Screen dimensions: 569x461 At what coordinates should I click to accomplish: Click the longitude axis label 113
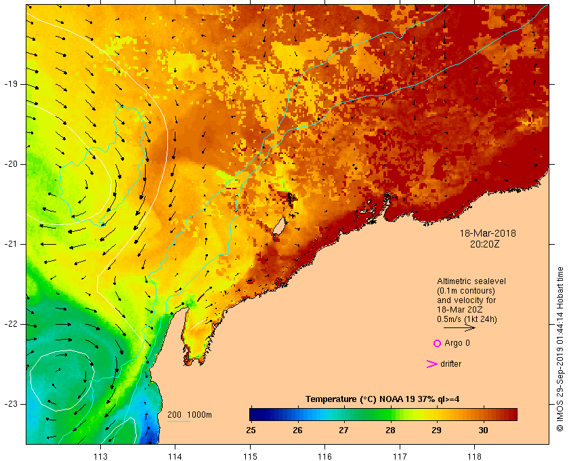(x=100, y=456)
